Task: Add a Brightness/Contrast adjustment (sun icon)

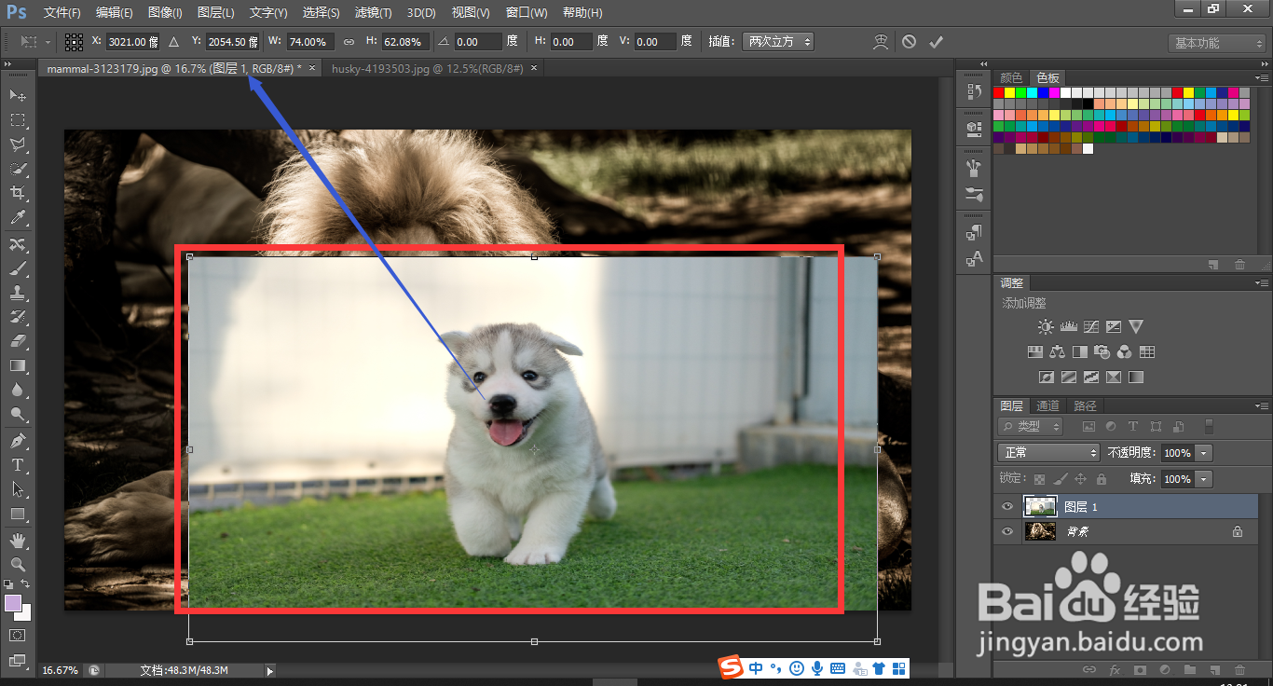Action: (x=1046, y=327)
